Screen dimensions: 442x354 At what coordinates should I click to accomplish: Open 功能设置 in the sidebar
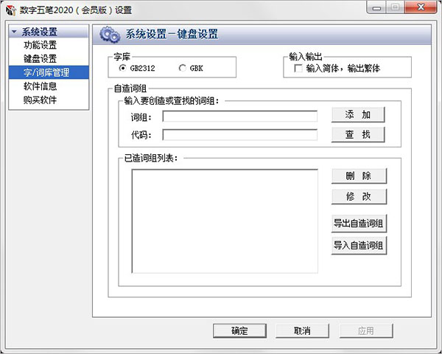click(x=40, y=45)
